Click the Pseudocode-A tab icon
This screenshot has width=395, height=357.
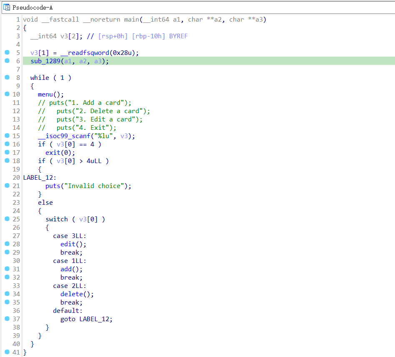pos(7,7)
